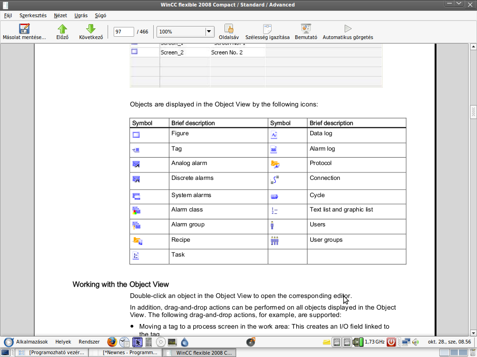The image size is (477, 357).
Task: Click scrollbar down arrow at bottom right
Action: tap(473, 333)
